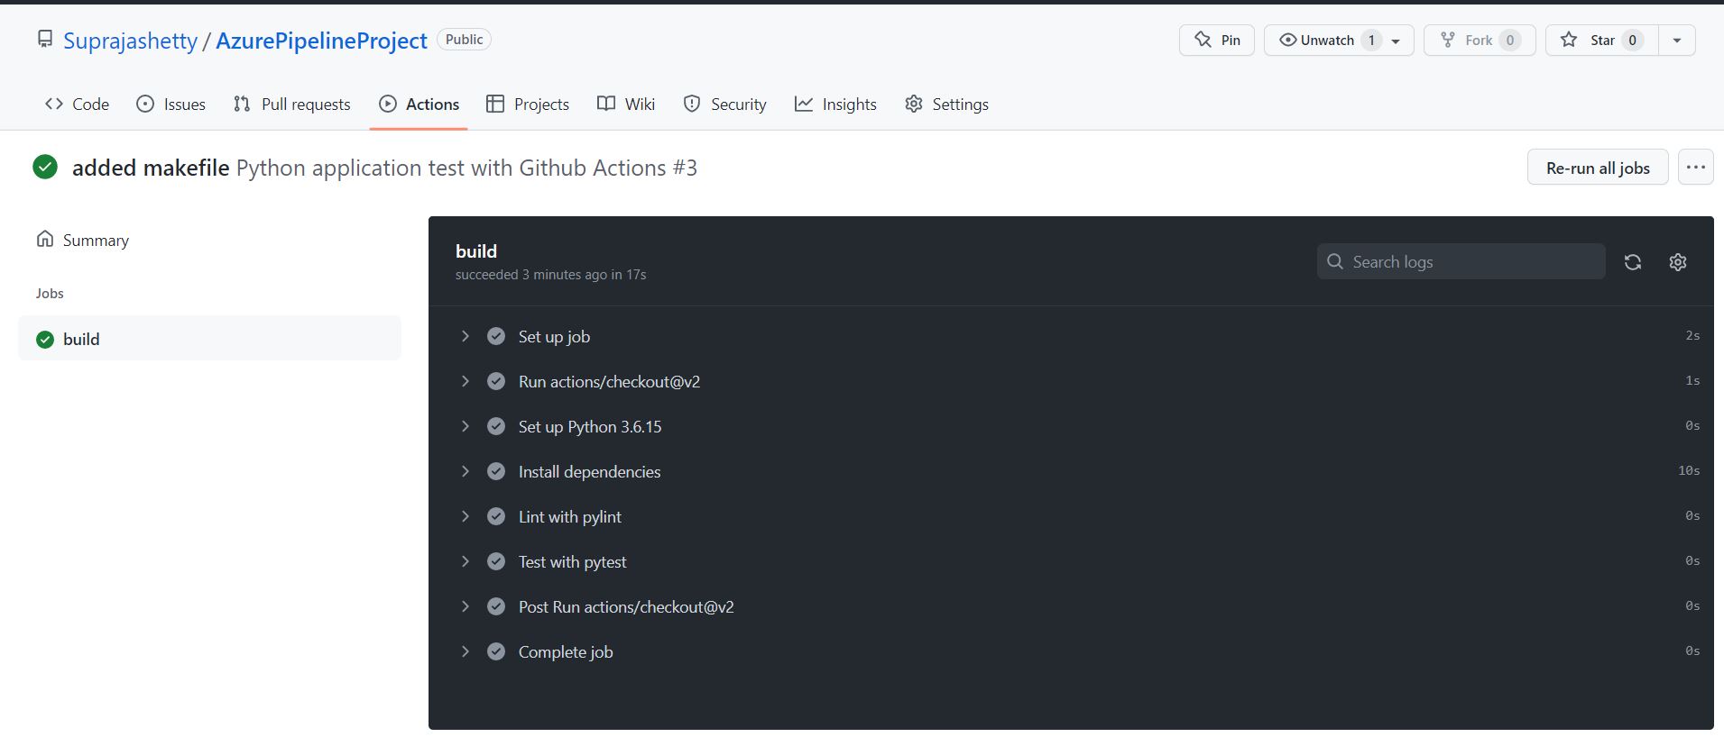Click the magnifier icon in Search logs

(1335, 261)
